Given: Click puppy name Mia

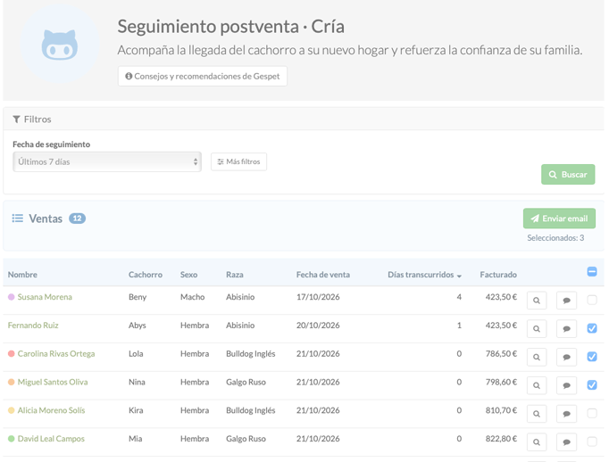Looking at the screenshot, I should [135, 438].
